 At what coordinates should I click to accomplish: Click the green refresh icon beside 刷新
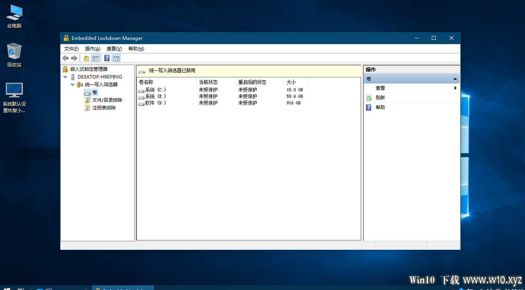click(369, 98)
